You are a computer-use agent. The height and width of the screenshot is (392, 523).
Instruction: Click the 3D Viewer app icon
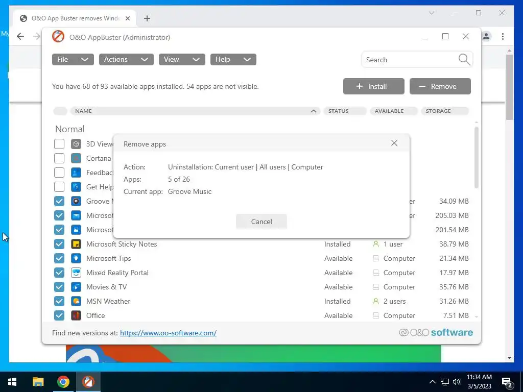click(x=76, y=144)
